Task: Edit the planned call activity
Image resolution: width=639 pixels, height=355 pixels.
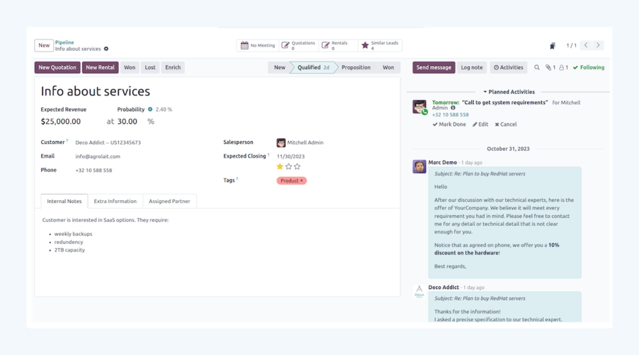Action: click(x=480, y=124)
